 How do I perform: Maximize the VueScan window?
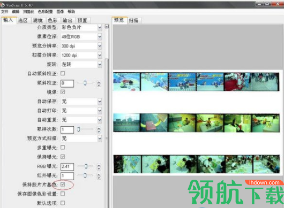267,4
